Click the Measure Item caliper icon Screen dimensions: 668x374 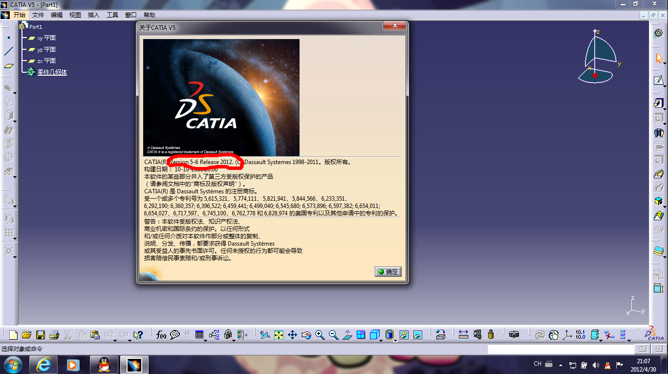coord(477,335)
